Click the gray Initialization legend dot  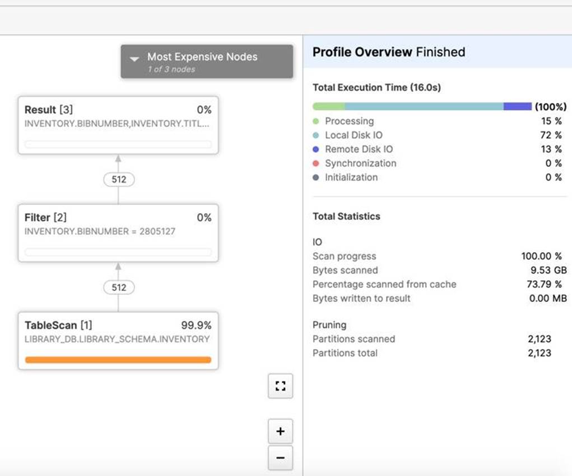pyautogui.click(x=316, y=177)
